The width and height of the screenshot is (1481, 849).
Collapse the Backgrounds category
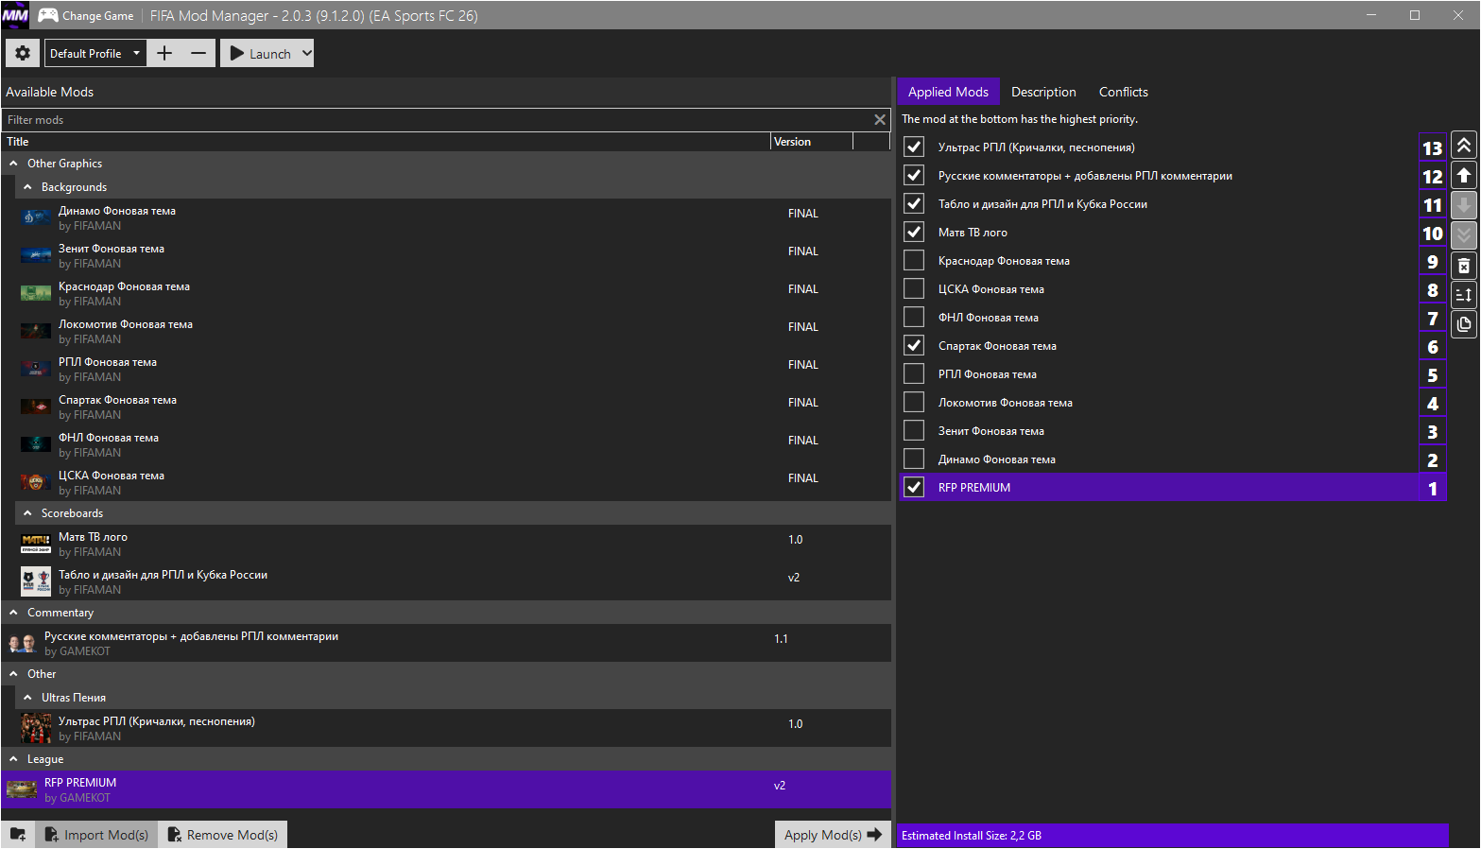[27, 187]
